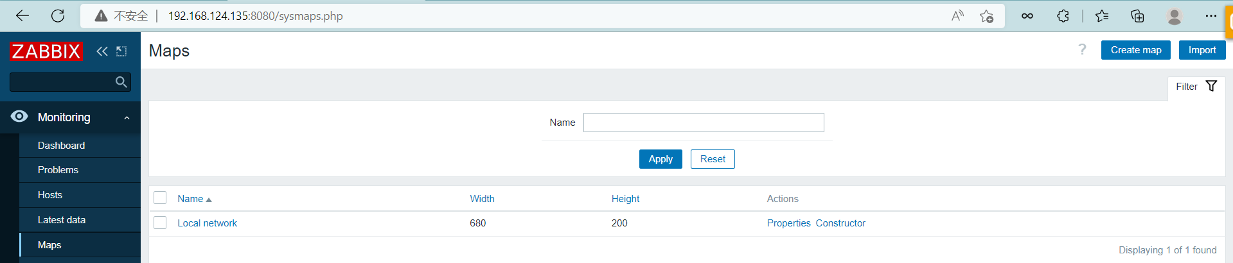Click the Apply filter button

660,159
